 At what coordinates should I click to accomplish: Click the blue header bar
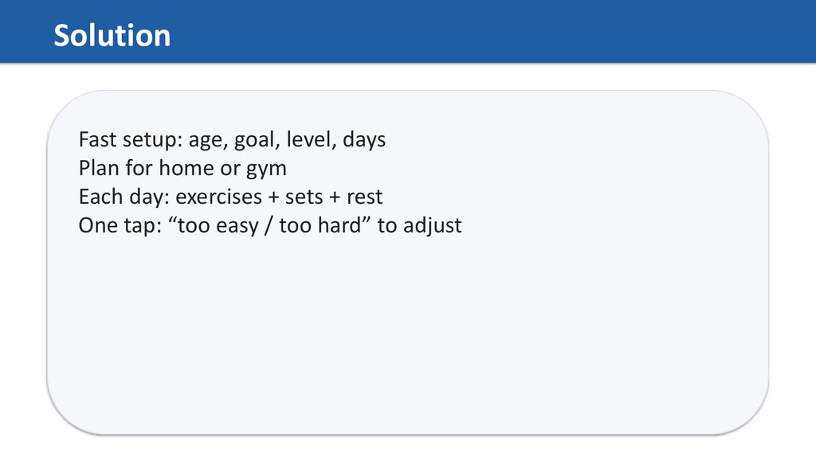pos(478,32)
